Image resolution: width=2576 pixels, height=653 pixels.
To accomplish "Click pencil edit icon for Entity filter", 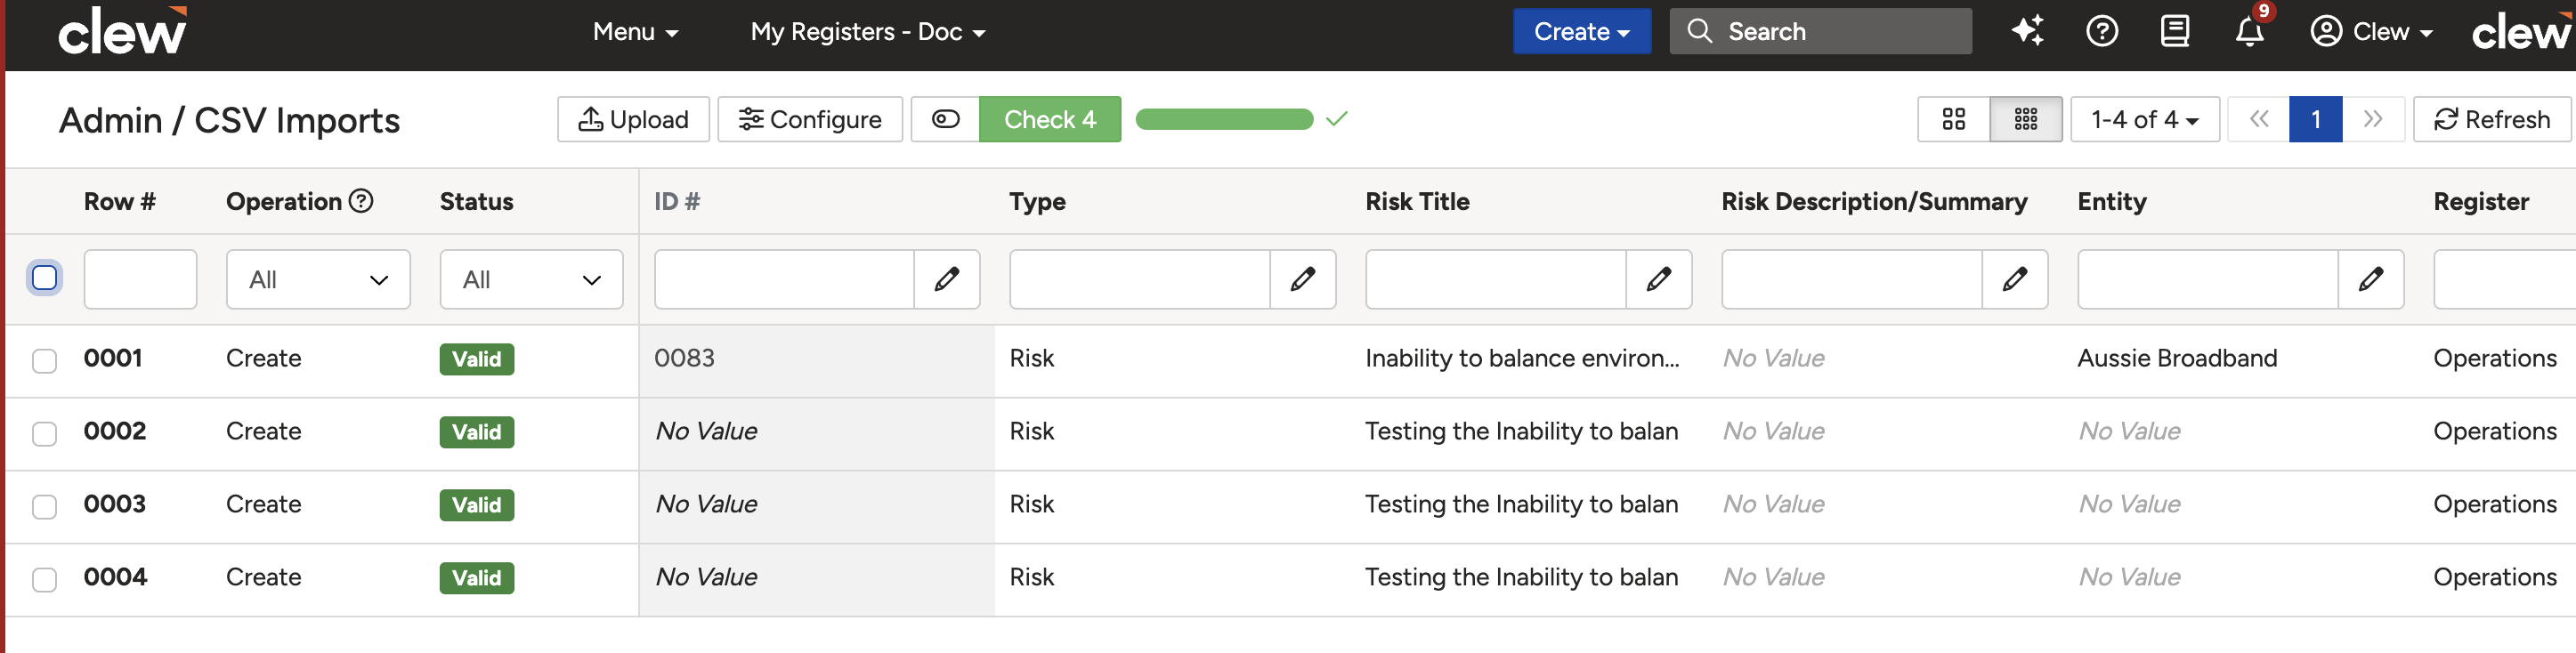I will click(2370, 279).
